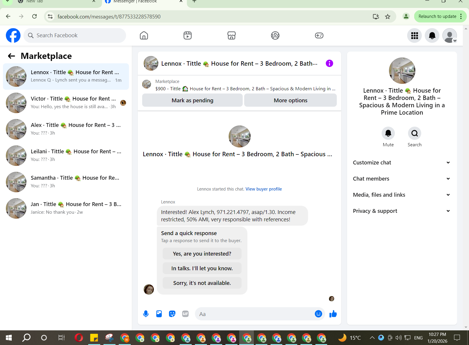The width and height of the screenshot is (469, 345).
Task: Open the Groups icon in top nav
Action: click(275, 35)
